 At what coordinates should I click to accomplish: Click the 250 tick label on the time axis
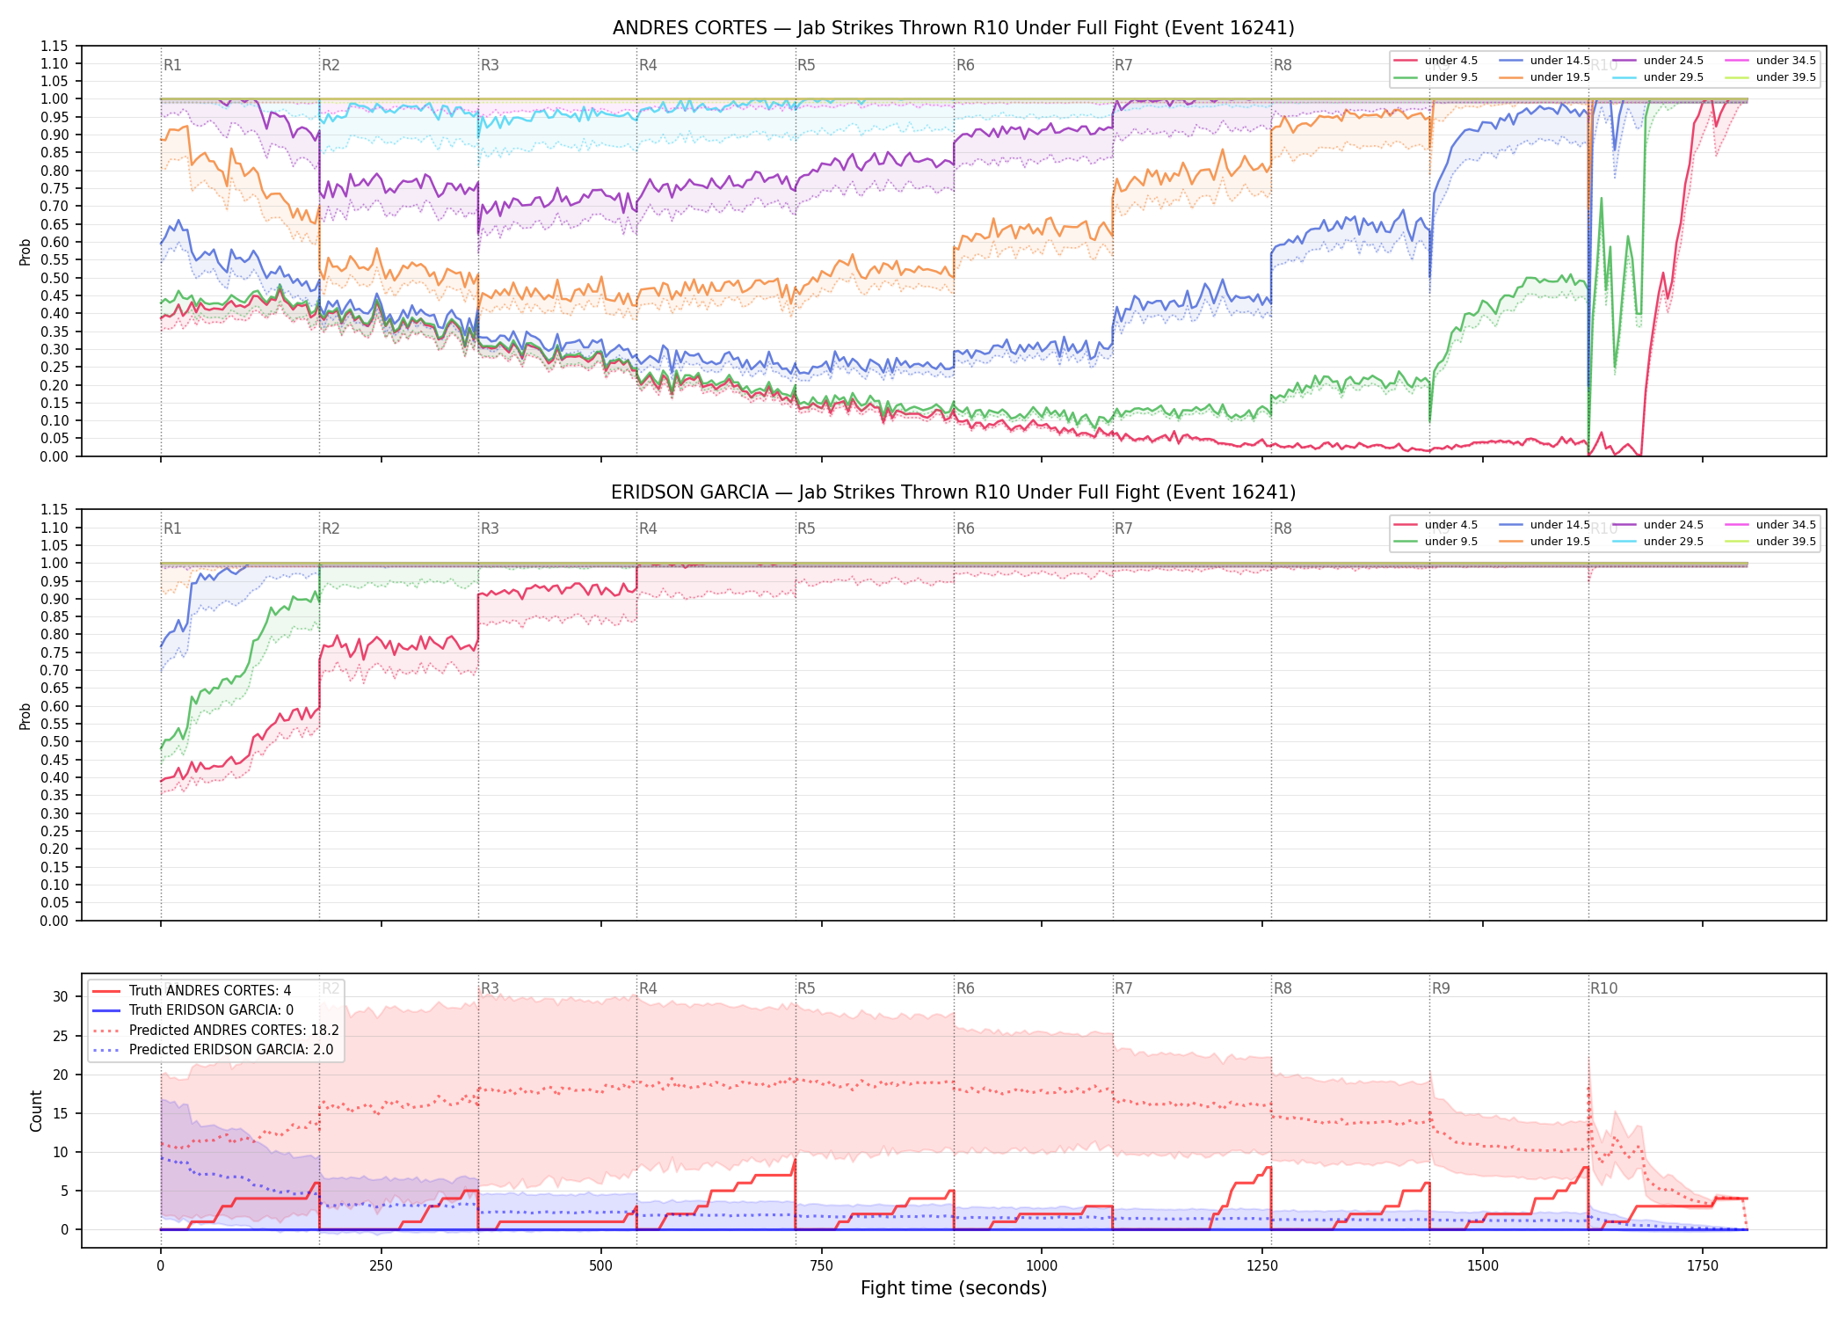(381, 1266)
